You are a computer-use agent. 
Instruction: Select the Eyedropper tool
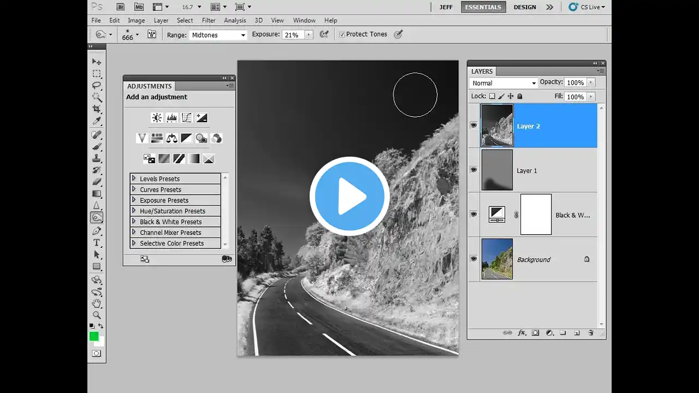pyautogui.click(x=97, y=121)
